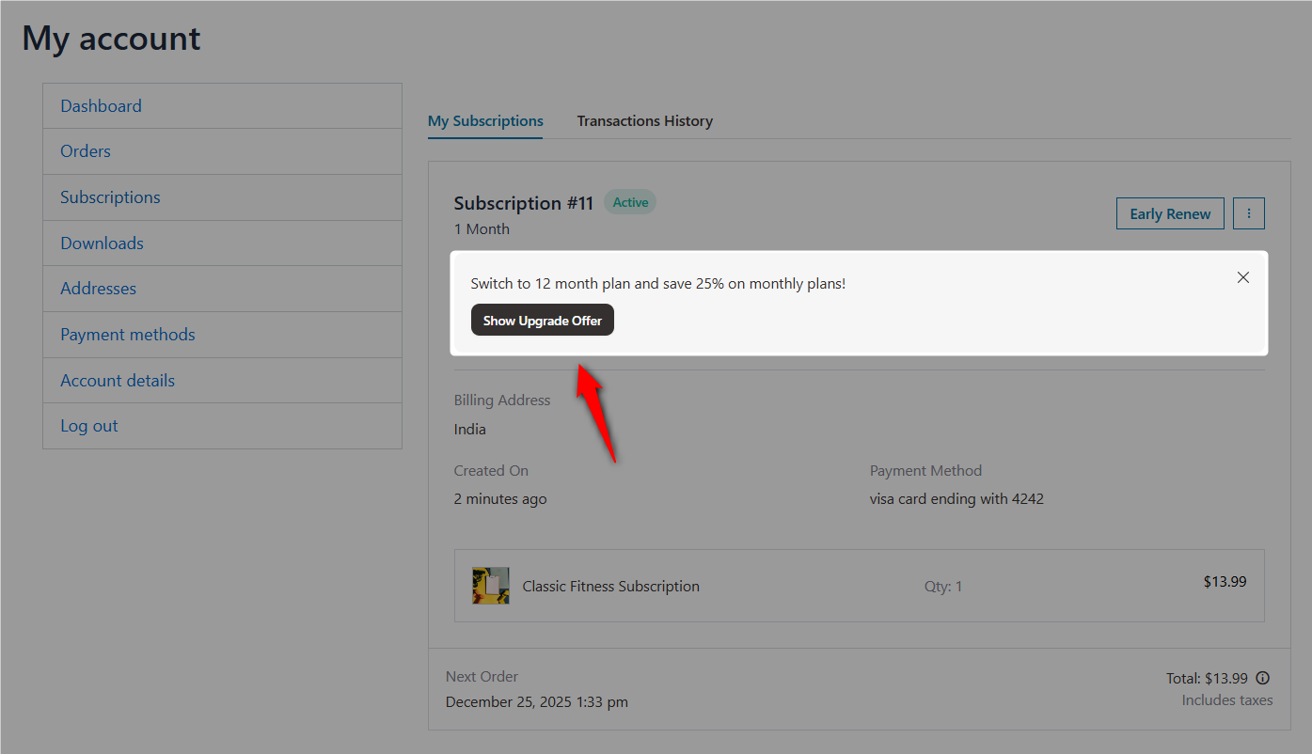Switch to the Transactions History tab

[x=644, y=120]
